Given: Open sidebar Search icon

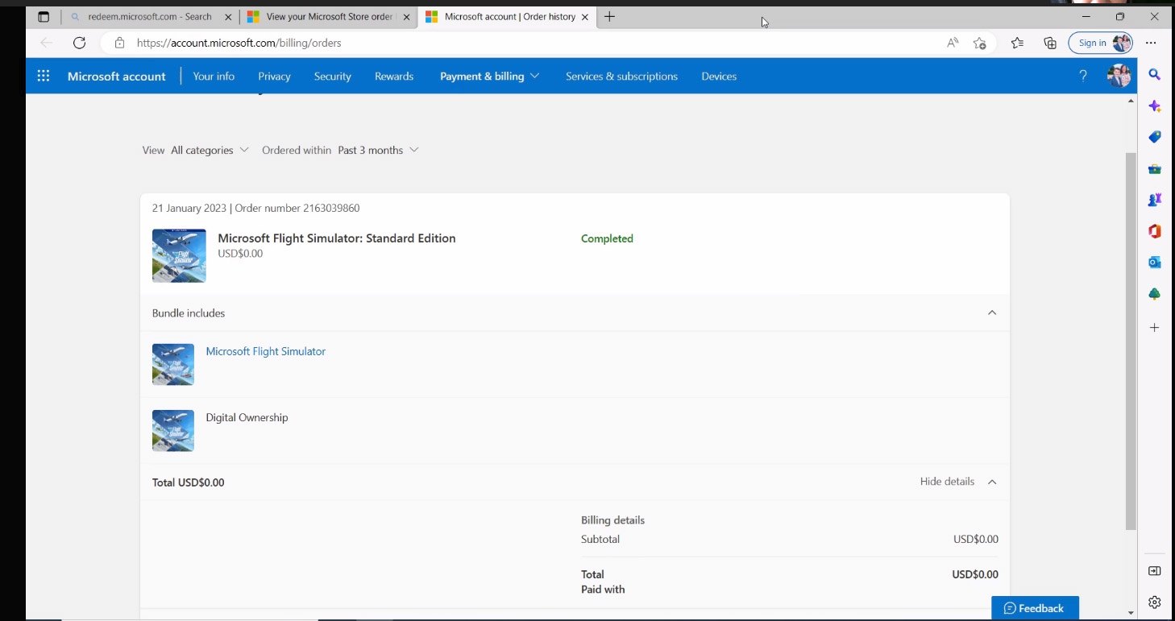Looking at the screenshot, I should (x=1154, y=75).
